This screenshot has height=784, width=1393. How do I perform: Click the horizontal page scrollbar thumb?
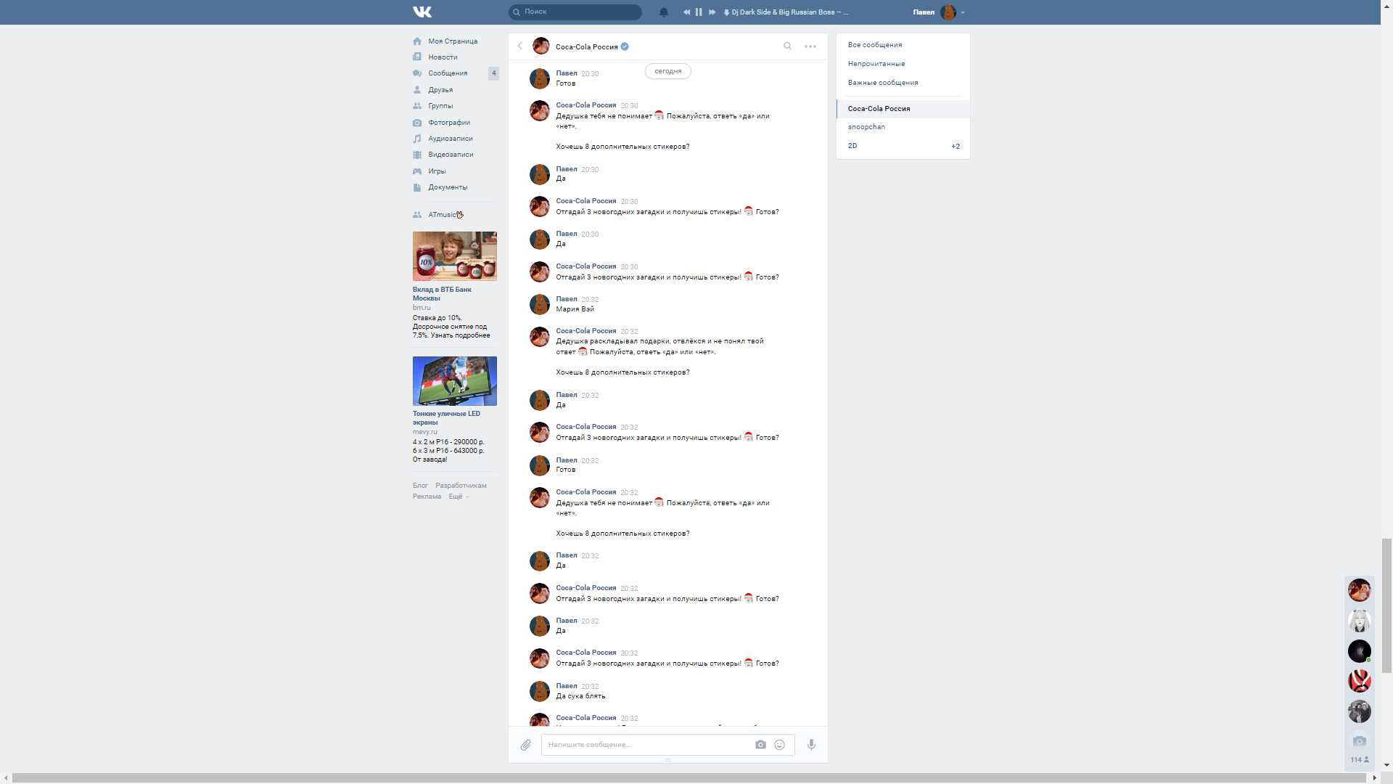point(689,778)
